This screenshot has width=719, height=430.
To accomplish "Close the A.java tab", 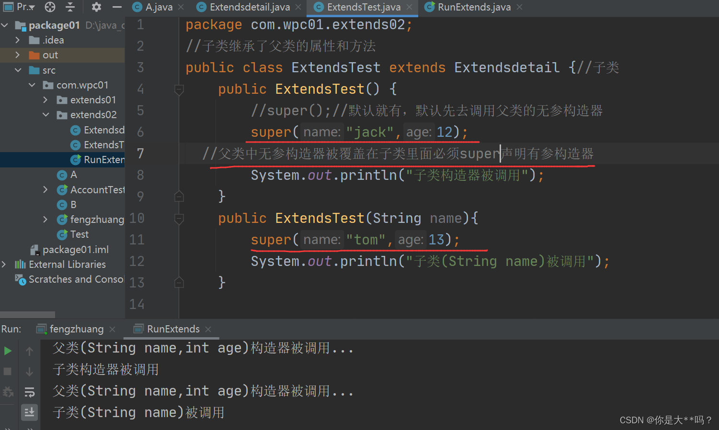I will [x=181, y=7].
